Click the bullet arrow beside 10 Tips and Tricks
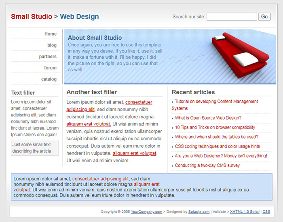 point(173,128)
